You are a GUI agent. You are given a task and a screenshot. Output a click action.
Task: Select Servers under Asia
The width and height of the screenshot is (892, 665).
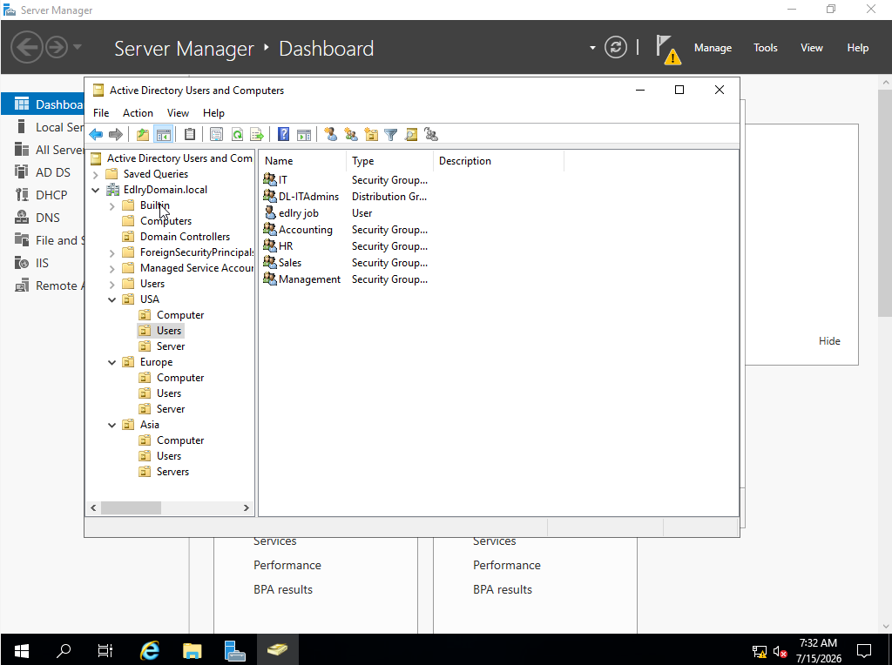click(172, 472)
